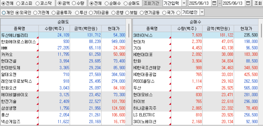Open the start date calendar picker
The width and height of the screenshot is (263, 126).
(x=214, y=3)
